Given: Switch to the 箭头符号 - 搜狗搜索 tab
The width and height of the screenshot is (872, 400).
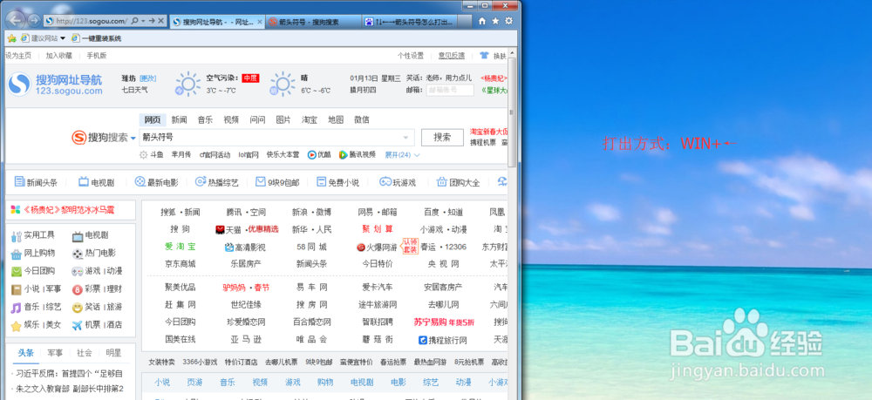Looking at the screenshot, I should [314, 22].
